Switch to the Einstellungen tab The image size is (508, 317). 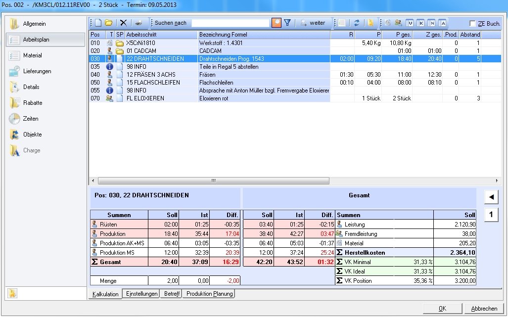(x=141, y=294)
